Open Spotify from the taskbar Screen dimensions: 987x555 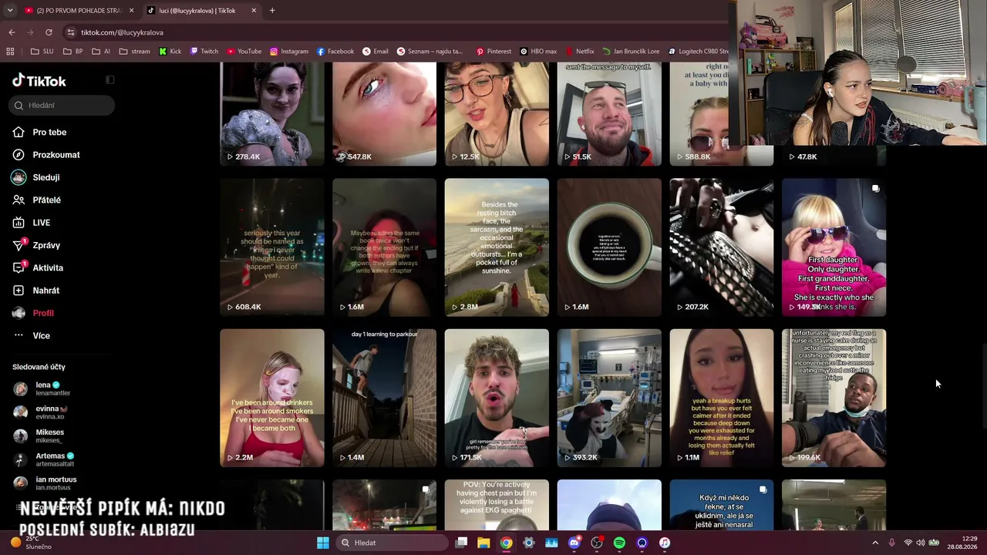(619, 543)
